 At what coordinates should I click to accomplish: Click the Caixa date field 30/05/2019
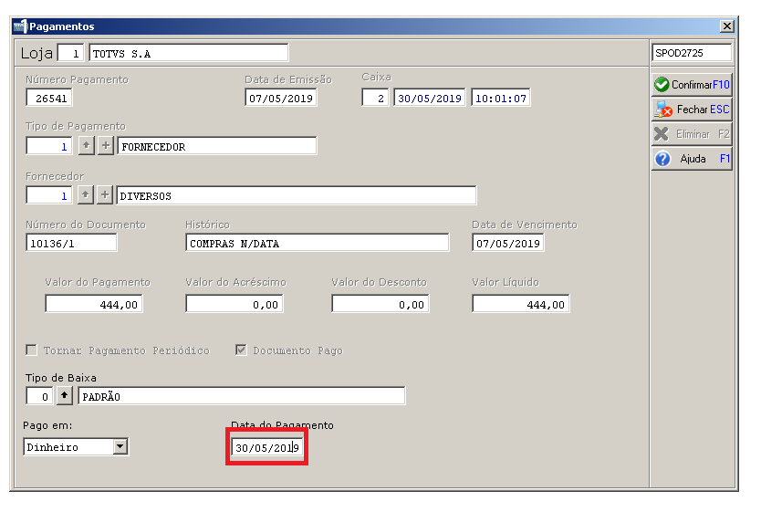coord(430,98)
